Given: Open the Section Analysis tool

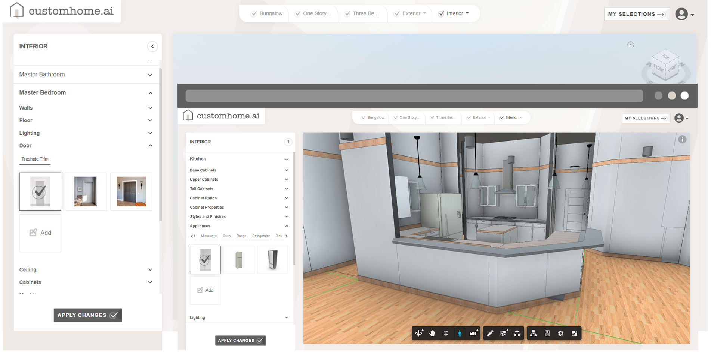Looking at the screenshot, I should [504, 333].
